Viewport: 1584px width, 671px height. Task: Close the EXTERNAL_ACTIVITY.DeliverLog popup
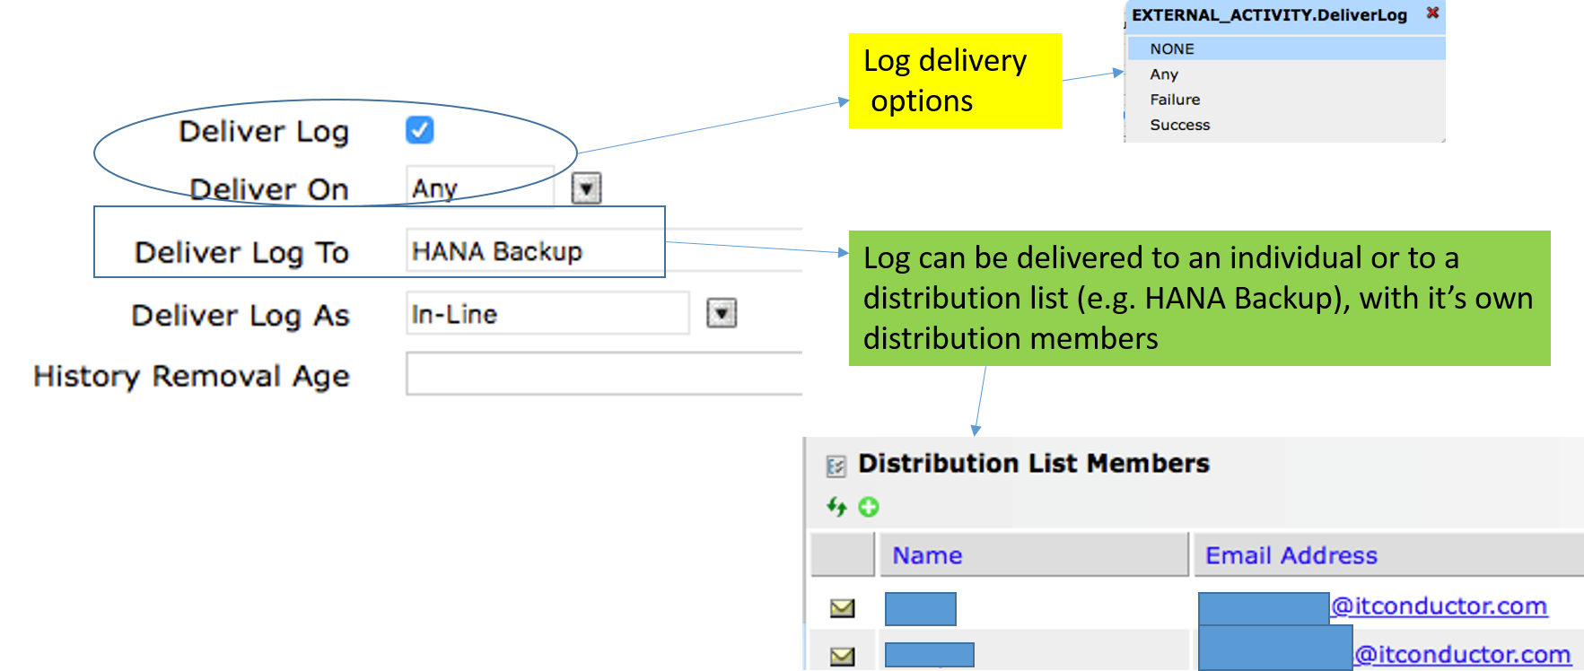click(1434, 14)
